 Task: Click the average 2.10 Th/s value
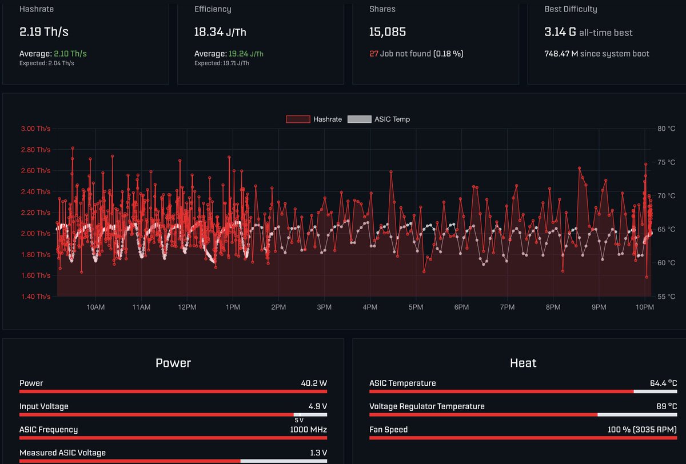pyautogui.click(x=70, y=54)
